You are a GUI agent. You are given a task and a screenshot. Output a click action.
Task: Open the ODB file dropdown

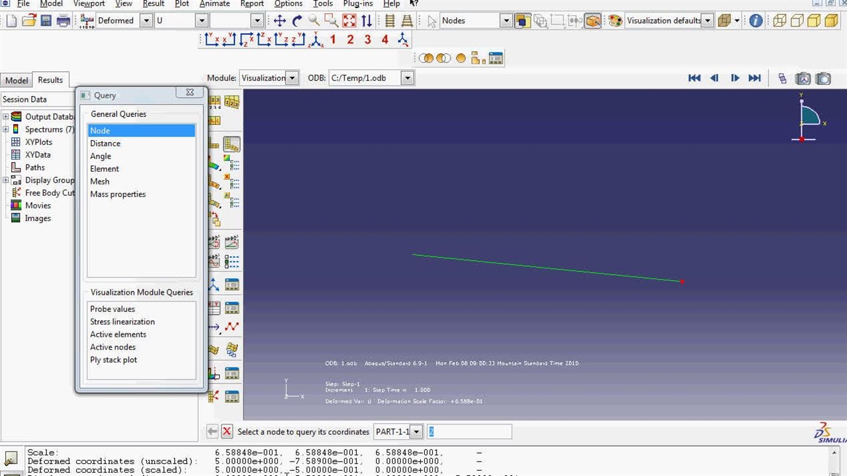(408, 78)
